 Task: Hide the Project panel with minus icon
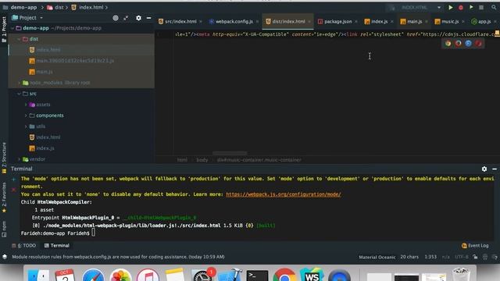[x=148, y=18]
